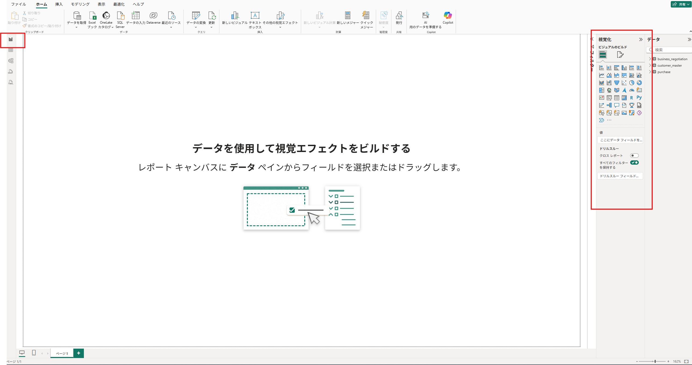Add a new page with plus button
The height and width of the screenshot is (365, 692).
(79, 353)
